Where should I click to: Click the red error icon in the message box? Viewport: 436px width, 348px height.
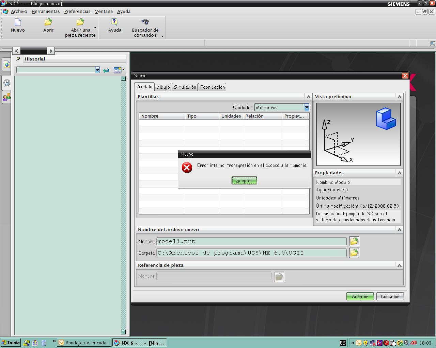pyautogui.click(x=187, y=167)
